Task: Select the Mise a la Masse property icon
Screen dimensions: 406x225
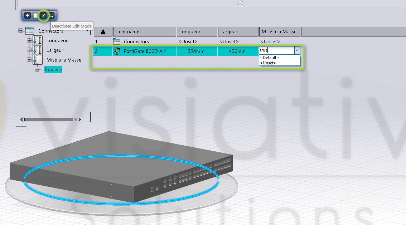Action: click(38, 60)
